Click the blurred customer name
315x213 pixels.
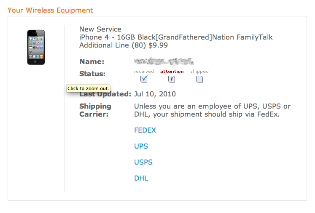point(164,61)
